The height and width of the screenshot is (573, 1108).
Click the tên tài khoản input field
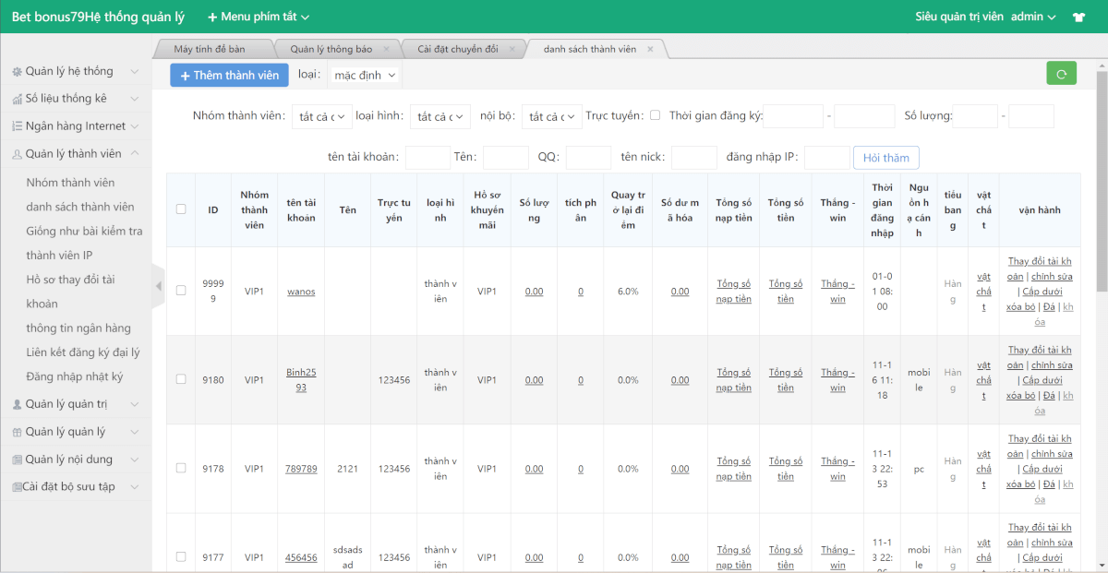[x=428, y=158]
